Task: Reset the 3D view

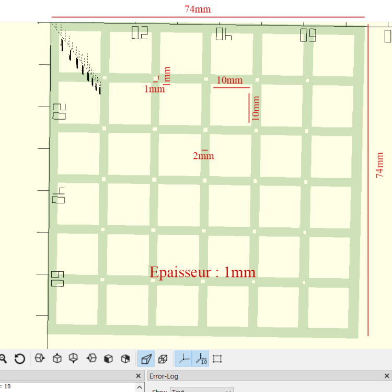Action: pyautogui.click(x=20, y=359)
